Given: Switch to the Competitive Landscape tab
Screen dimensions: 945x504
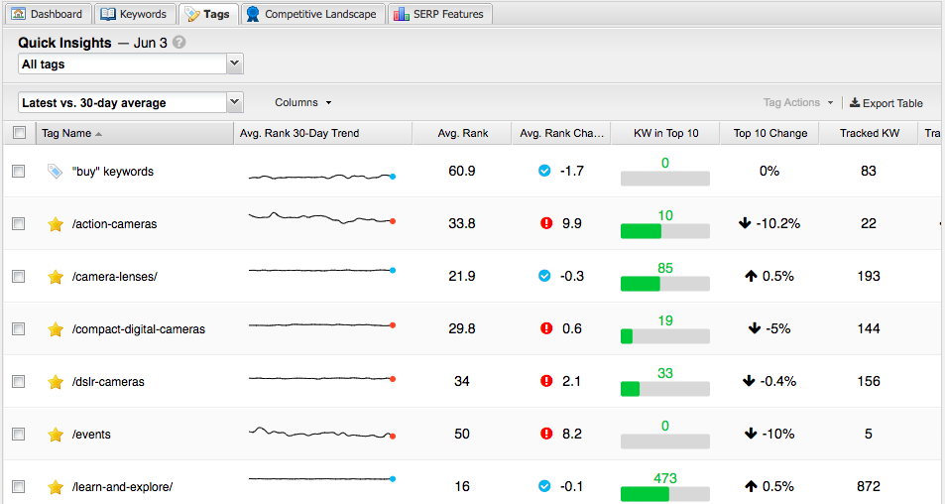Looking at the screenshot, I should pyautogui.click(x=311, y=14).
